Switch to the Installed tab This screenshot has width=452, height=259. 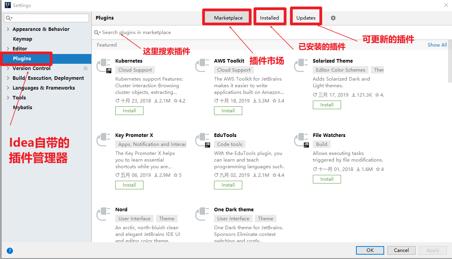[269, 18]
